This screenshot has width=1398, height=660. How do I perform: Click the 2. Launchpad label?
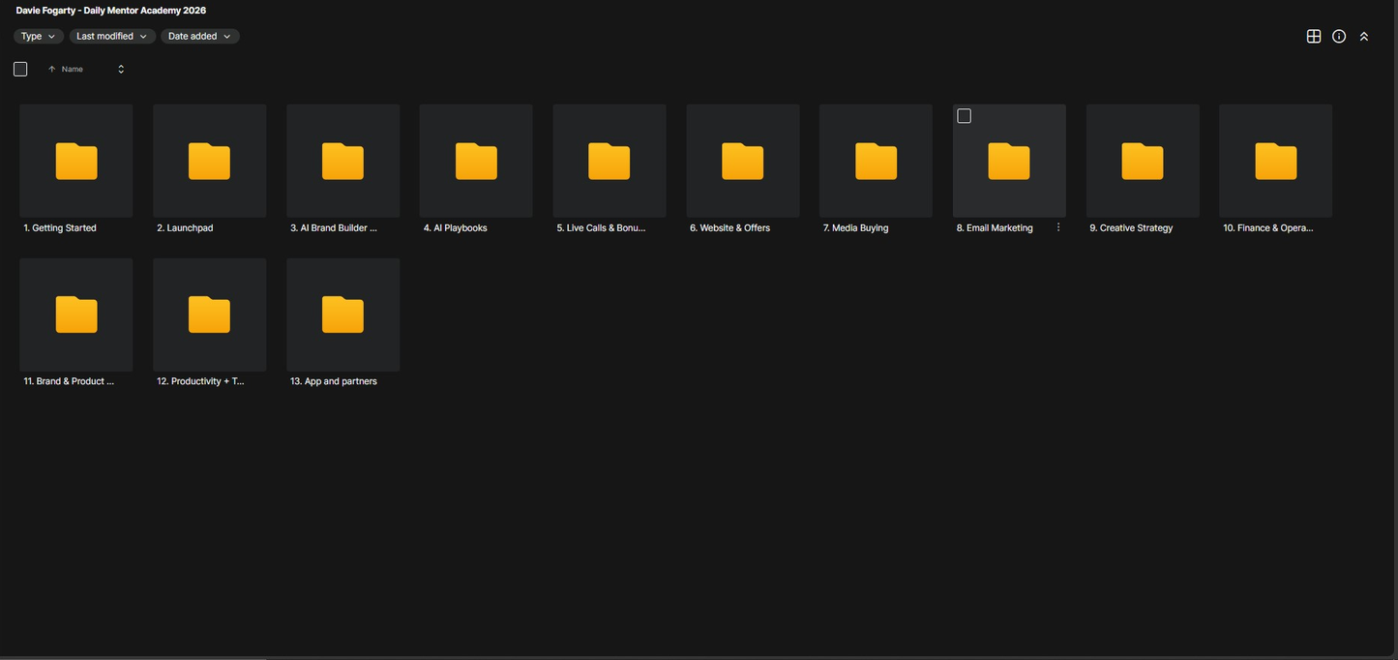pos(185,228)
